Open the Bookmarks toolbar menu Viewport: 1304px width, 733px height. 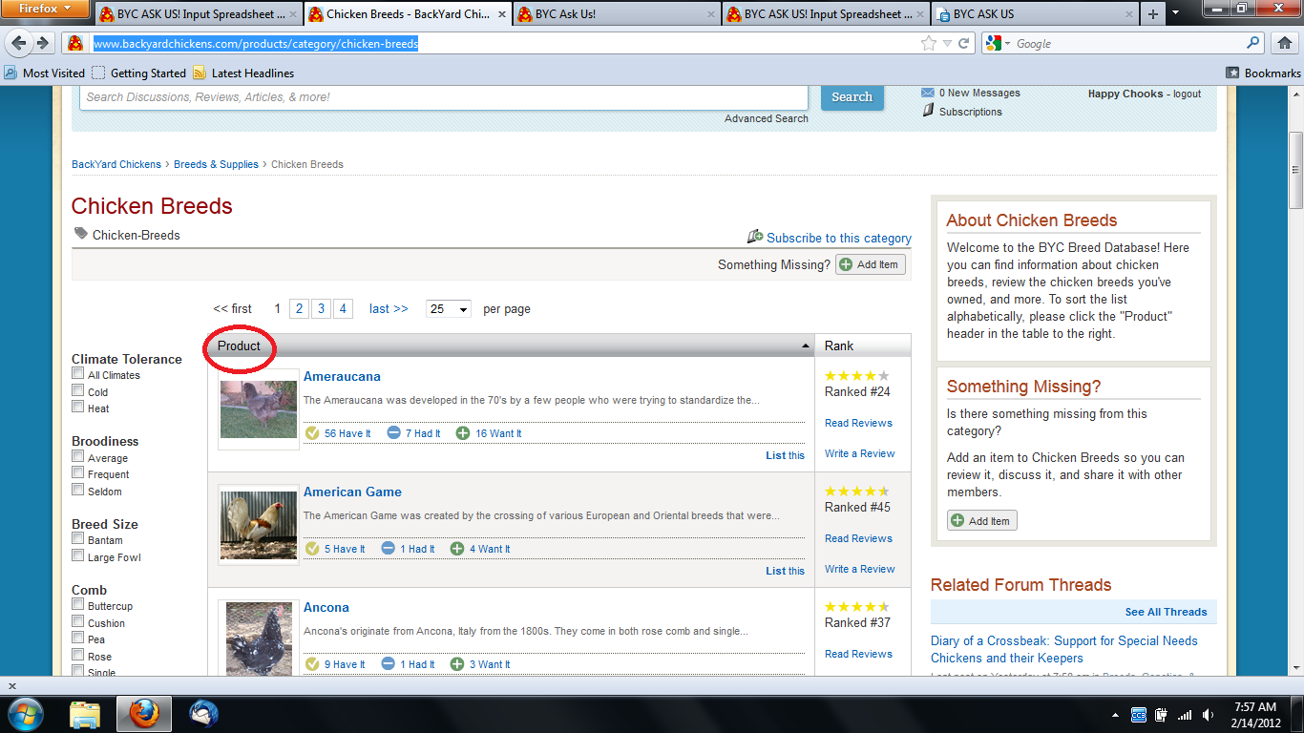pos(1262,73)
